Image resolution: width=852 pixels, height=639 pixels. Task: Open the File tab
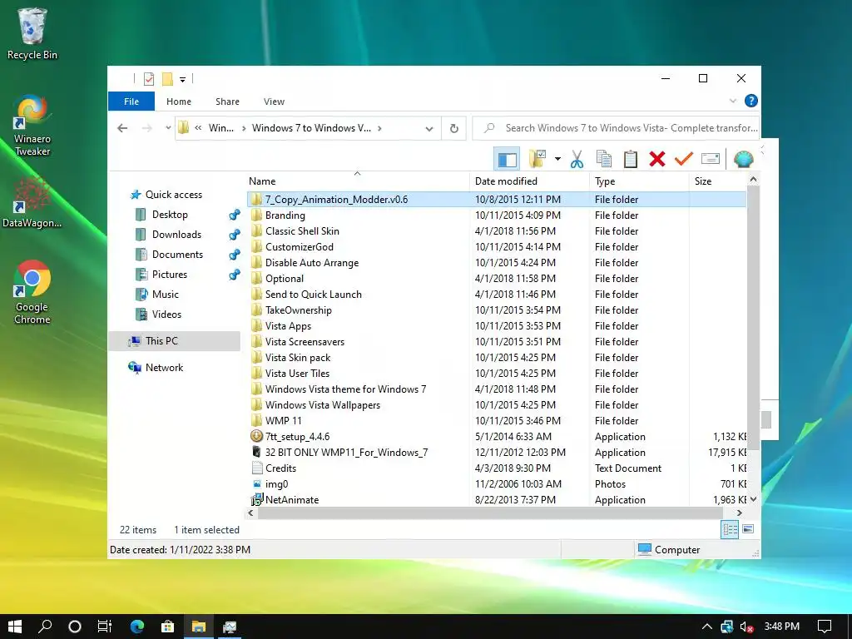click(x=131, y=102)
